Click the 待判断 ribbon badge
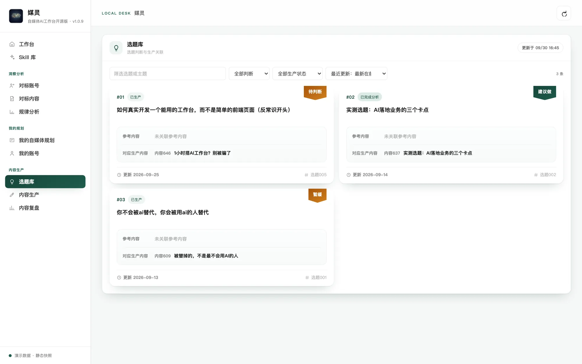 pos(315,92)
